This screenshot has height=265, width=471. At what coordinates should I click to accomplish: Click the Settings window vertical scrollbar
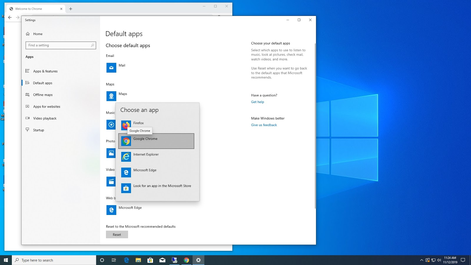pos(315,126)
